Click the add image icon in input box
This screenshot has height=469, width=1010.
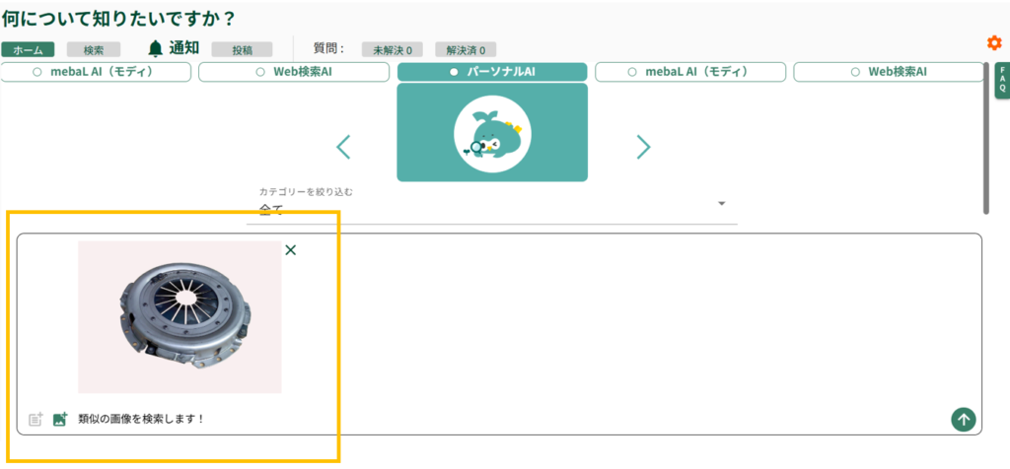pos(59,419)
